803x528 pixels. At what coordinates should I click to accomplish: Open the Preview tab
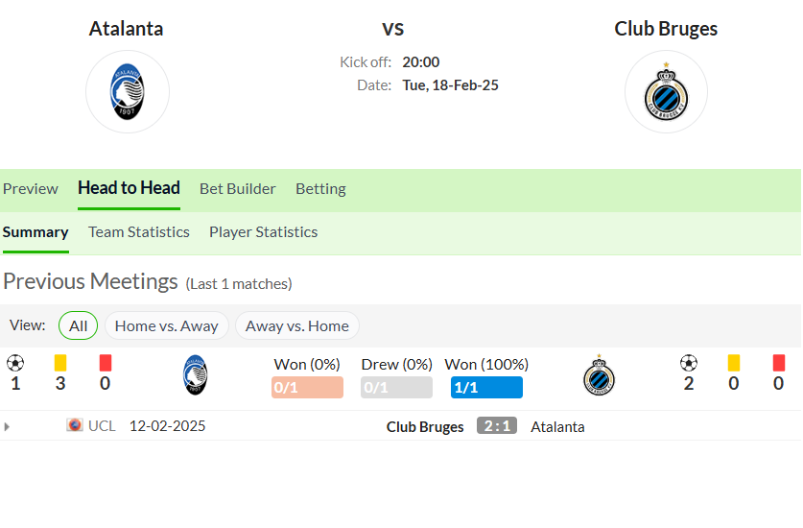tap(30, 189)
